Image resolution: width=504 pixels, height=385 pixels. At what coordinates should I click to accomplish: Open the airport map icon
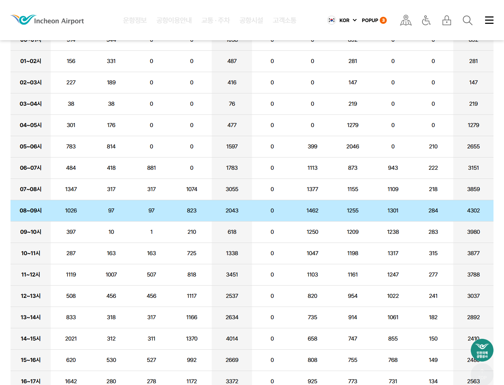(406, 20)
